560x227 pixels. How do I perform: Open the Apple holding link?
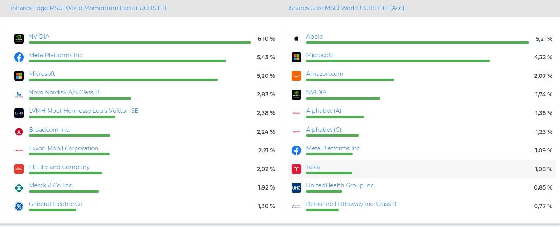pos(314,37)
